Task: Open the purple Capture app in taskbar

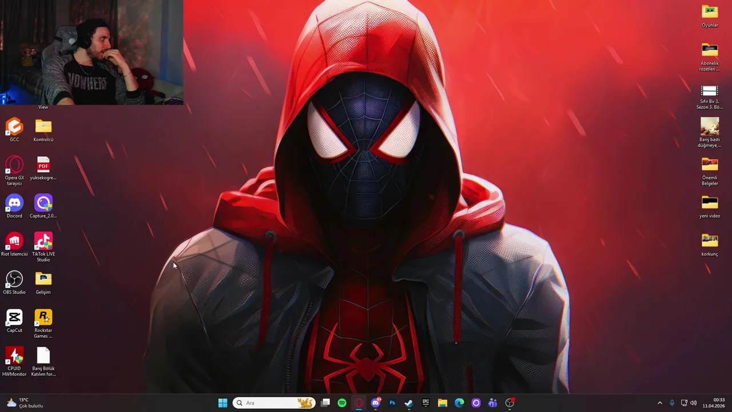Action: click(476, 403)
